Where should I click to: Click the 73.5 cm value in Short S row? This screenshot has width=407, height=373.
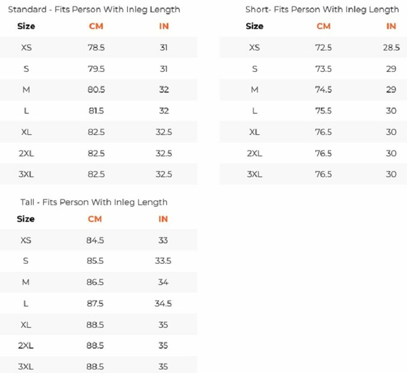(x=323, y=69)
